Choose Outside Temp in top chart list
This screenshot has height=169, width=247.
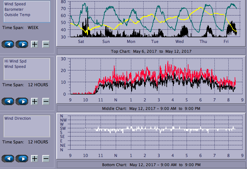[17, 15]
